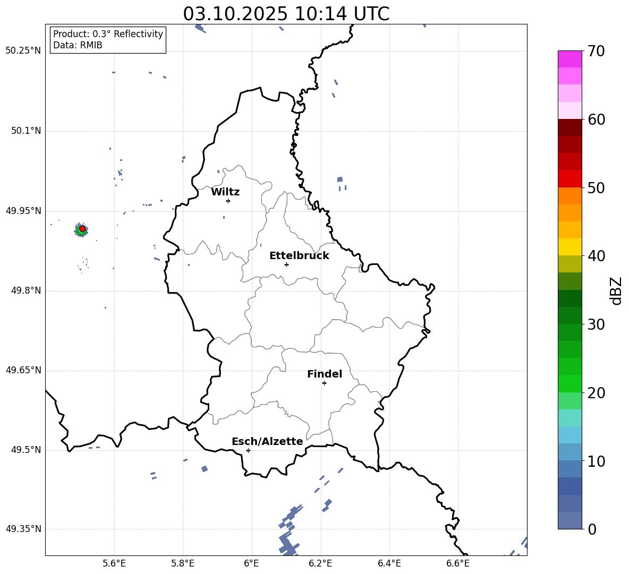Click the title '03.10.2025 10:14 UTC'
The image size is (629, 574).
[x=286, y=14]
